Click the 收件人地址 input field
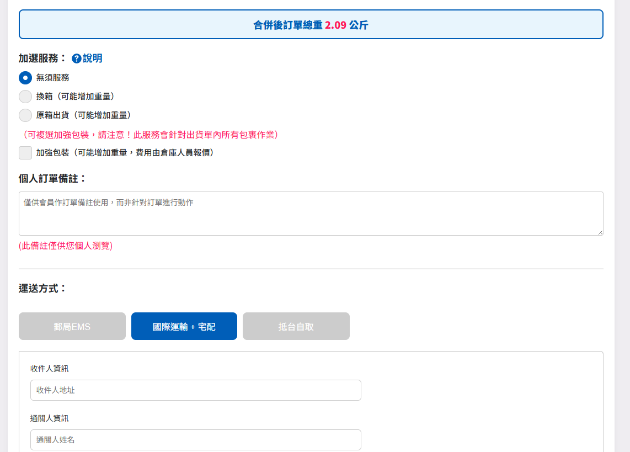Screen dimensions: 630x452 pyautogui.click(x=196, y=390)
